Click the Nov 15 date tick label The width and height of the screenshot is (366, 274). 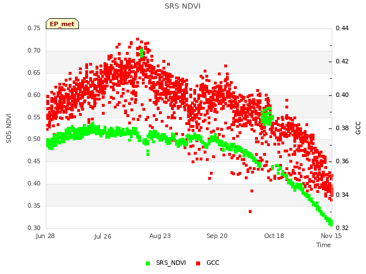tap(331, 236)
